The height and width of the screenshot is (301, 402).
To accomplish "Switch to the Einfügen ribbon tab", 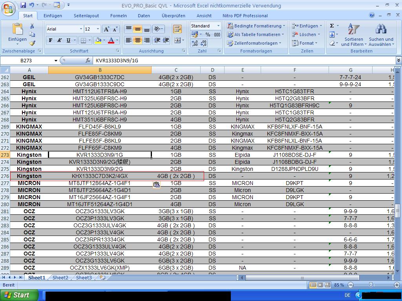I will [x=53, y=16].
